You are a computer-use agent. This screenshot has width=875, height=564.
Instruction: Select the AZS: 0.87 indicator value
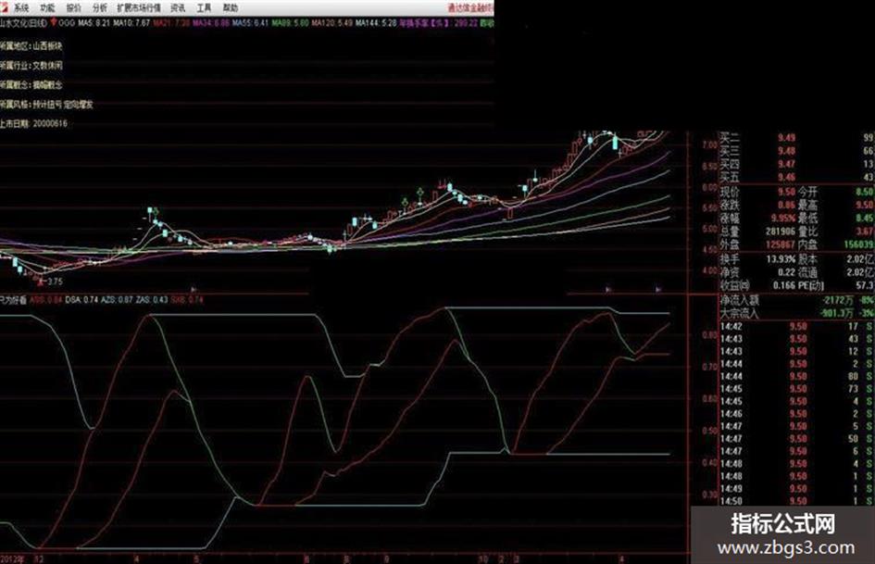pyautogui.click(x=118, y=300)
